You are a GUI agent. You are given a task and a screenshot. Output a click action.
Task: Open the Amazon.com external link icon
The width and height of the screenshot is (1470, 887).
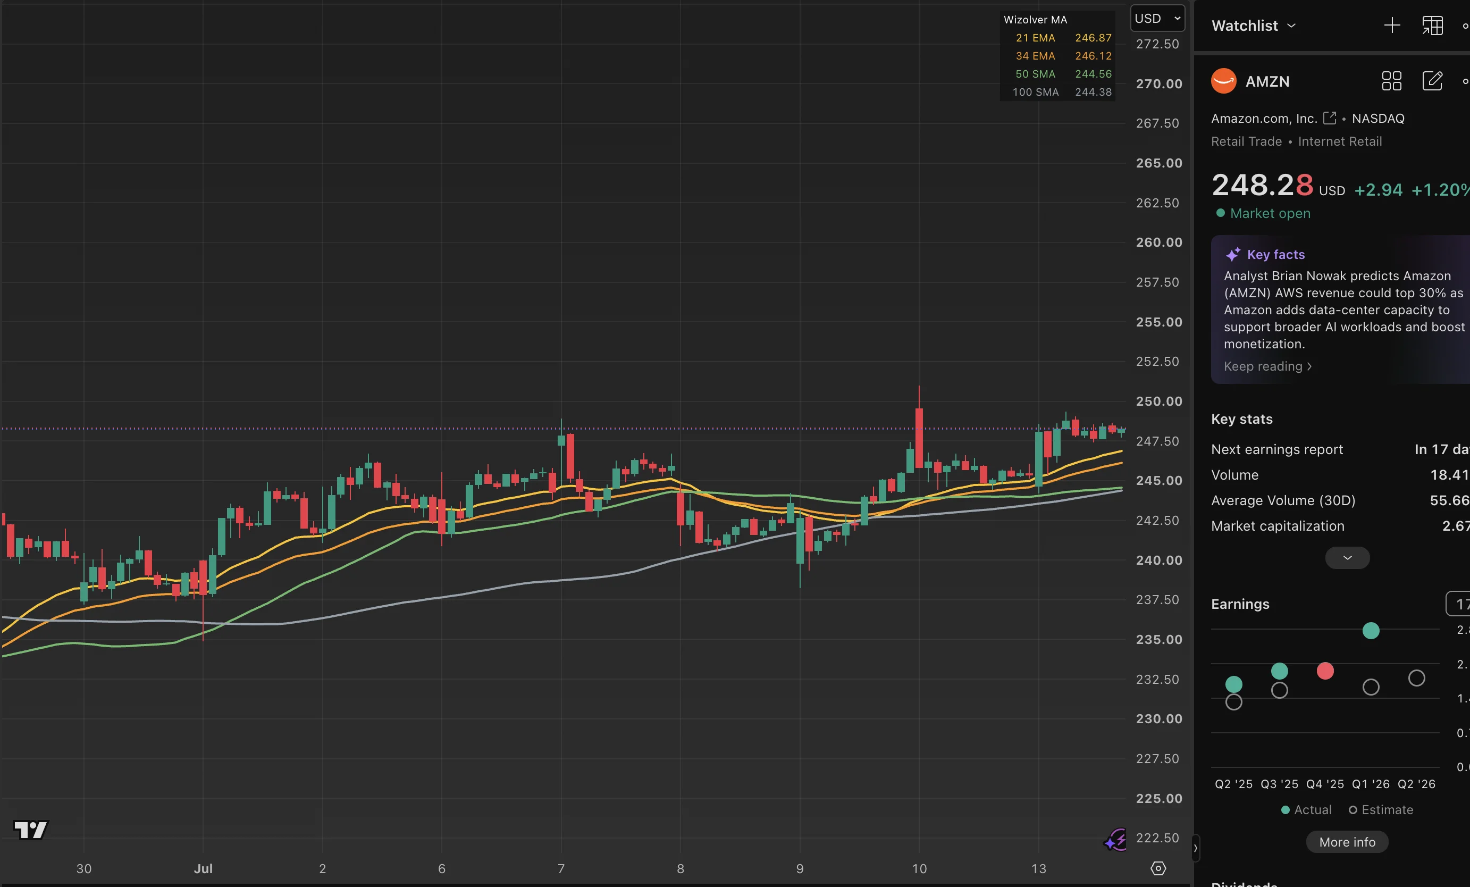[x=1329, y=118]
